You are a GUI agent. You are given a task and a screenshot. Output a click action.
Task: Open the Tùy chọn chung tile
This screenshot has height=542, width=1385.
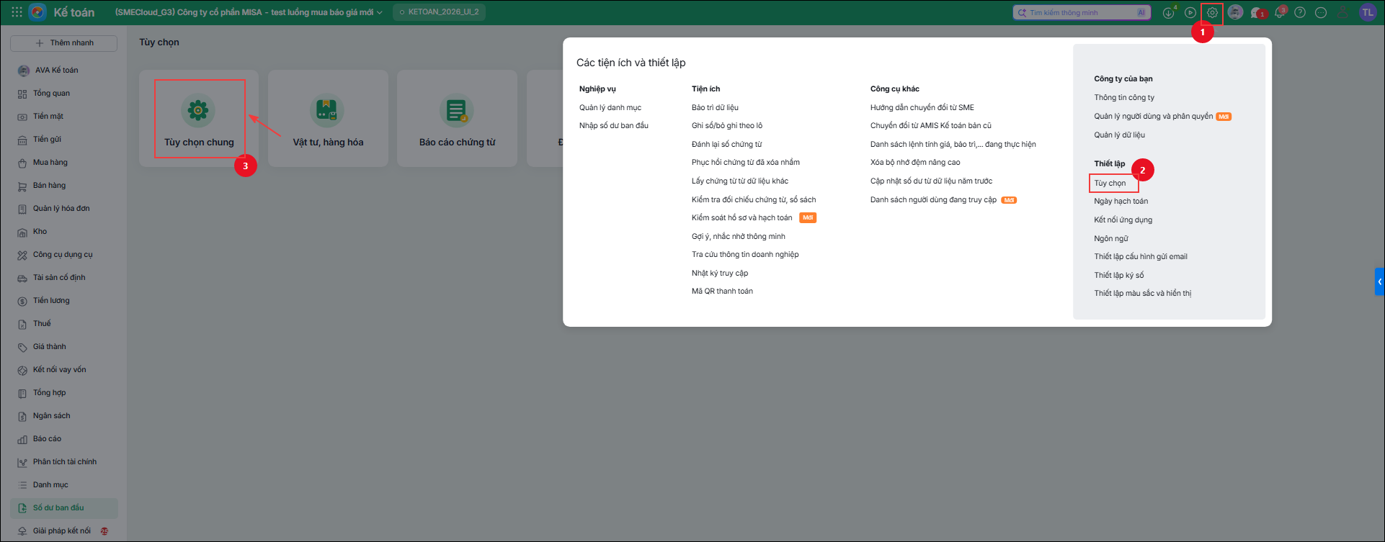point(200,119)
